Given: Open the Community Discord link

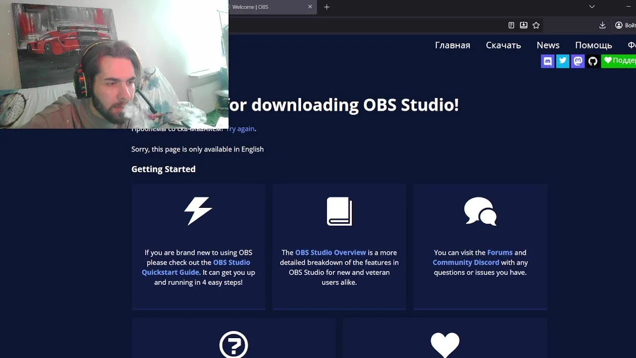Looking at the screenshot, I should (466, 263).
